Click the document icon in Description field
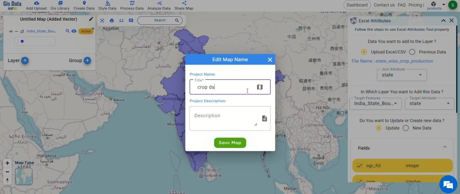The height and width of the screenshot is (194, 460). pos(264,118)
